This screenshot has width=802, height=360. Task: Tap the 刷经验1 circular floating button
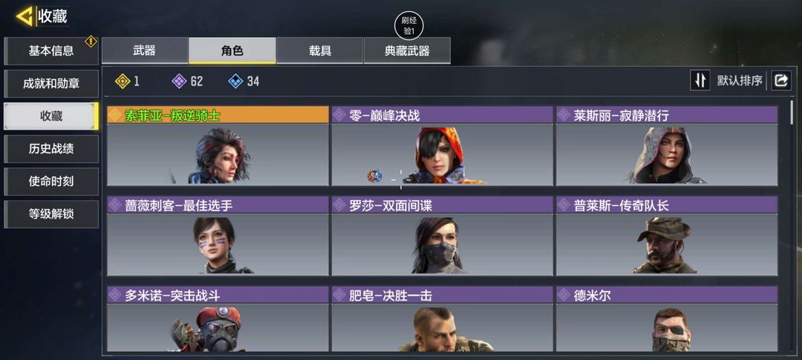point(409,26)
